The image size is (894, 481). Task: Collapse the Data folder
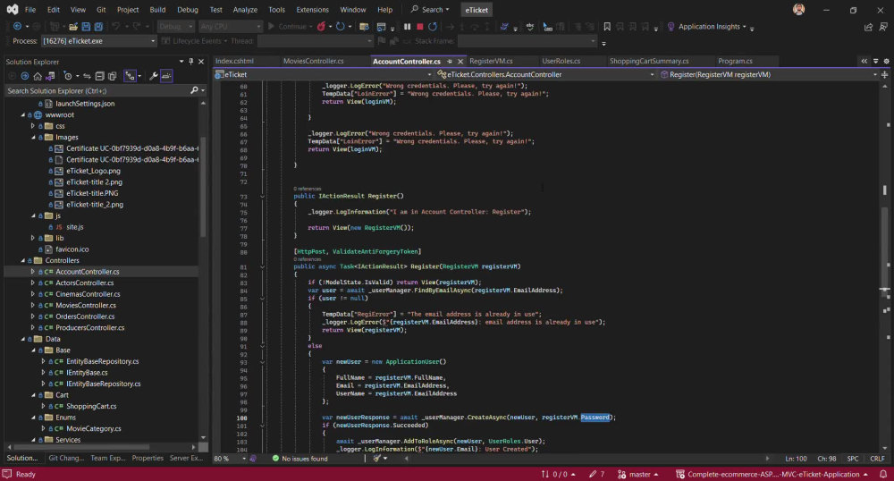[23, 339]
